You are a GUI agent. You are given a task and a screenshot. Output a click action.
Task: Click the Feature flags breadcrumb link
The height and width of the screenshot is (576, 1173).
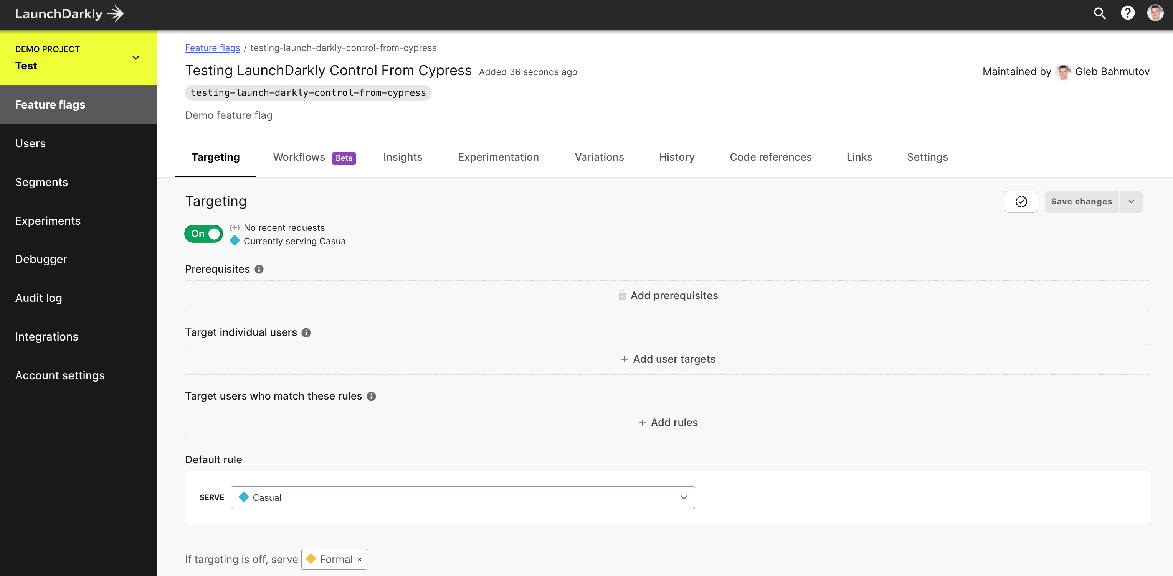pyautogui.click(x=213, y=47)
